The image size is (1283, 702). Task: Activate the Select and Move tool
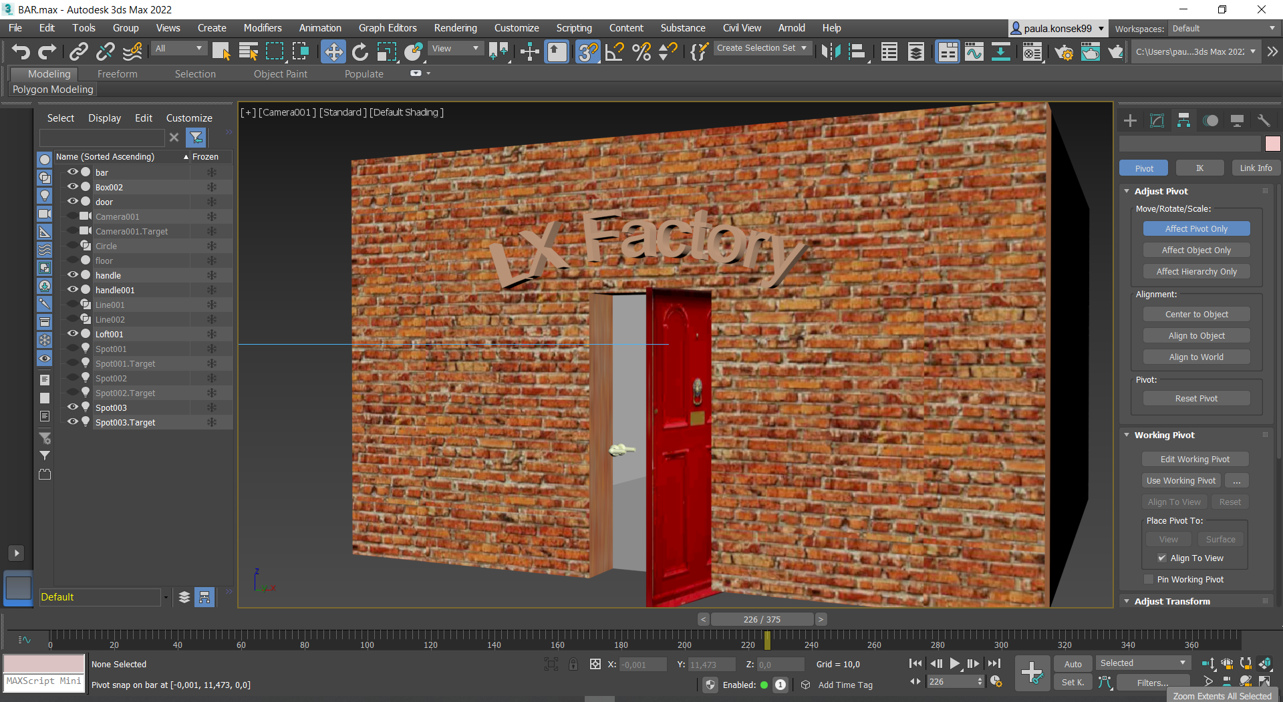[333, 51]
